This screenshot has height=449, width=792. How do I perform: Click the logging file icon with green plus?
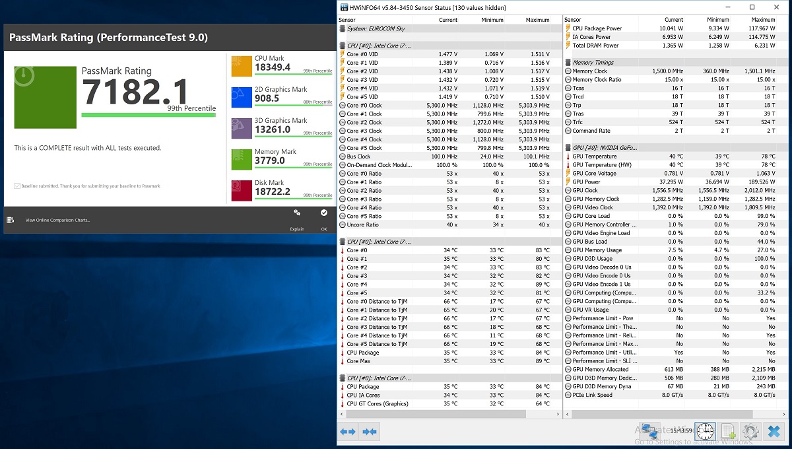point(728,432)
